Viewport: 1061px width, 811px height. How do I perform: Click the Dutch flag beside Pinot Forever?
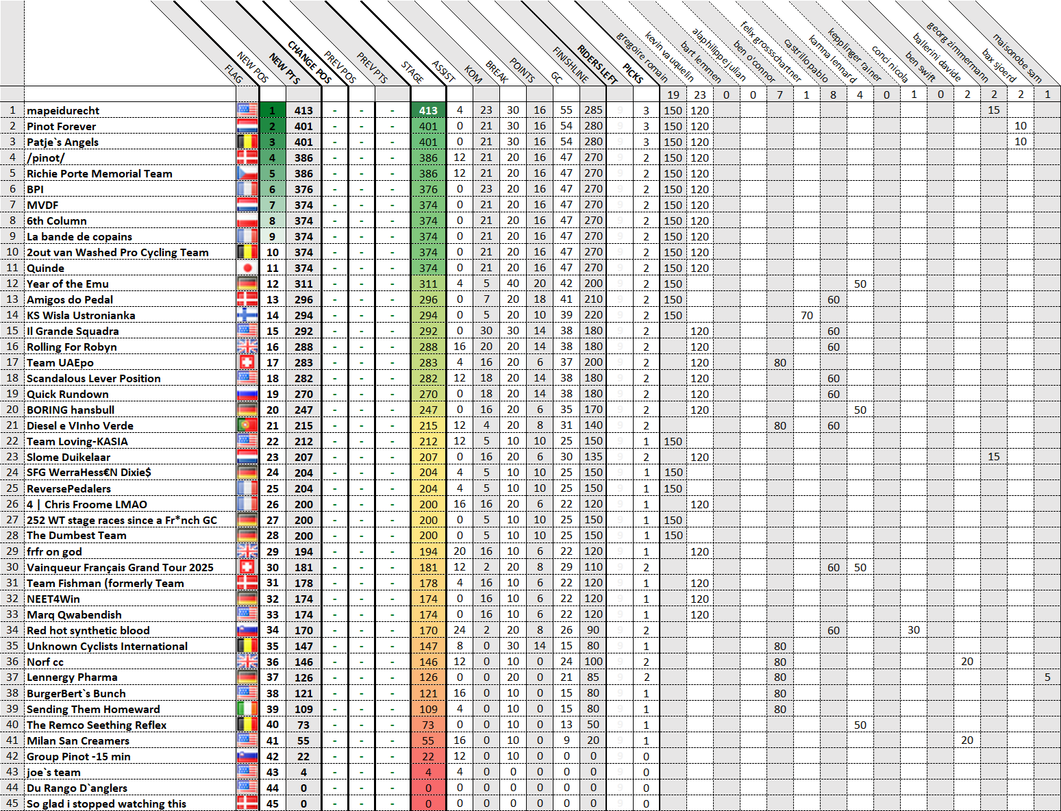[247, 126]
